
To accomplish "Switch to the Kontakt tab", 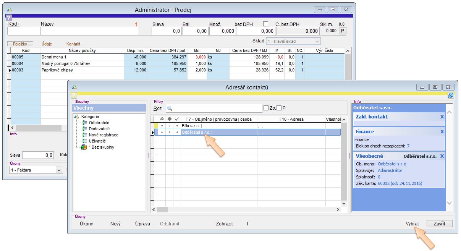I will (x=73, y=44).
